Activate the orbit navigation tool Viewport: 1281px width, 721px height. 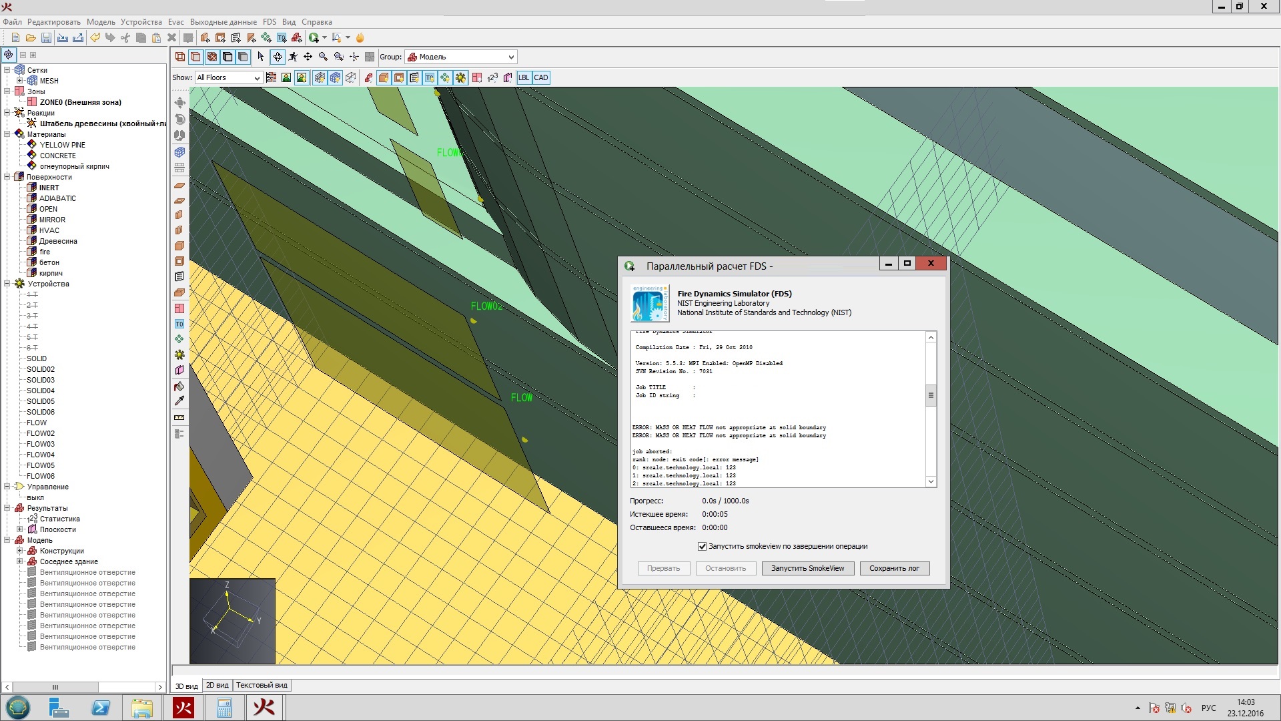click(278, 57)
